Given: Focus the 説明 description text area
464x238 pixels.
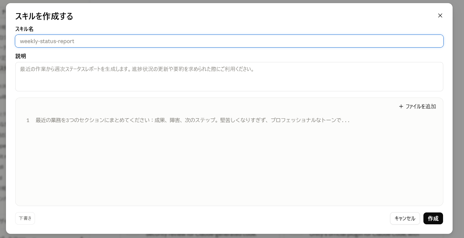Looking at the screenshot, I should [x=229, y=77].
